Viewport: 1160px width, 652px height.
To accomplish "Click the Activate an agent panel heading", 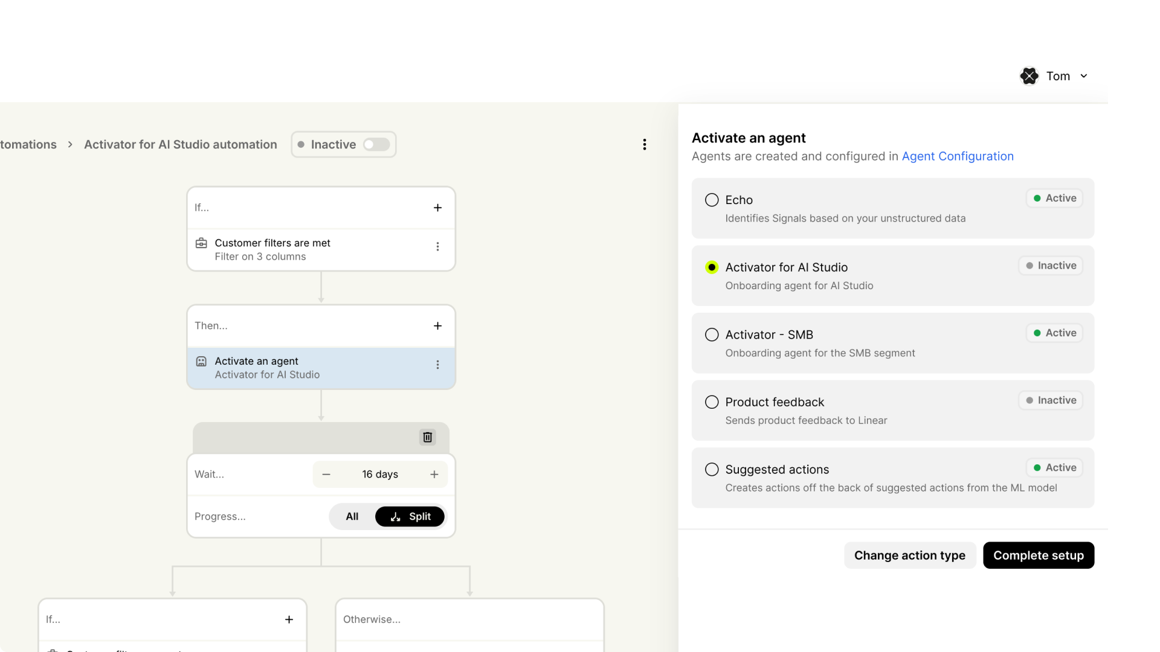I will [x=749, y=138].
